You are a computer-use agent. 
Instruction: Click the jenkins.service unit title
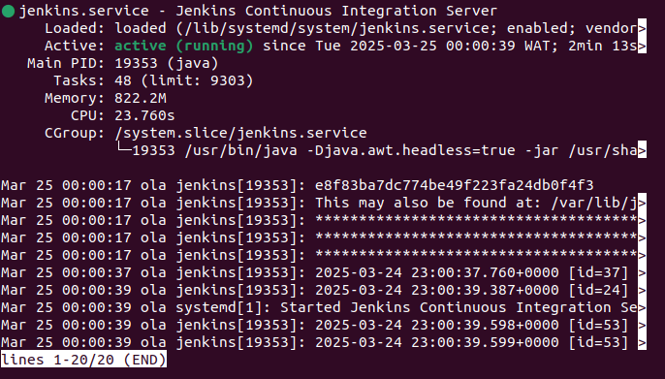84,11
